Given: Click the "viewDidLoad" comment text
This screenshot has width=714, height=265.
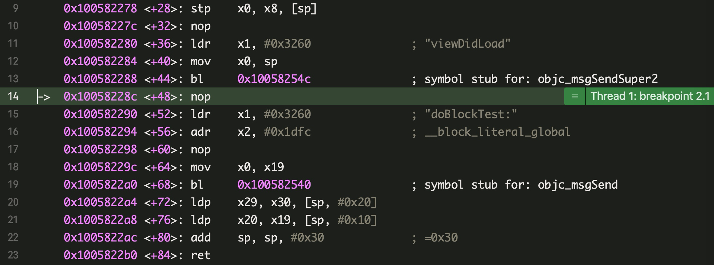Looking at the screenshot, I should tap(467, 44).
